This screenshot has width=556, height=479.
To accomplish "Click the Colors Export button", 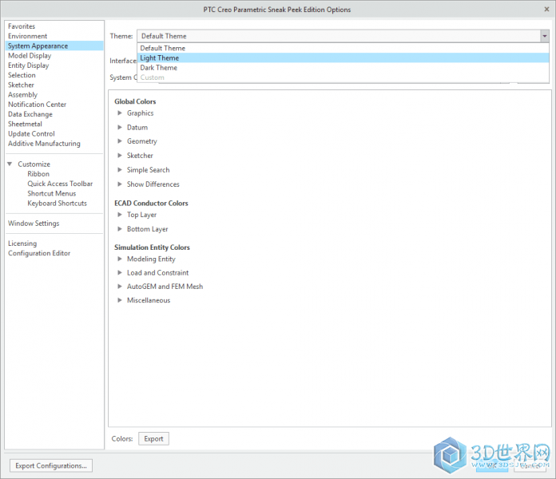I will [x=153, y=438].
